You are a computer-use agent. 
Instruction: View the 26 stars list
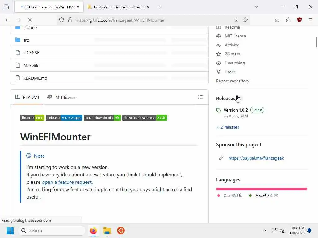pos(232,54)
